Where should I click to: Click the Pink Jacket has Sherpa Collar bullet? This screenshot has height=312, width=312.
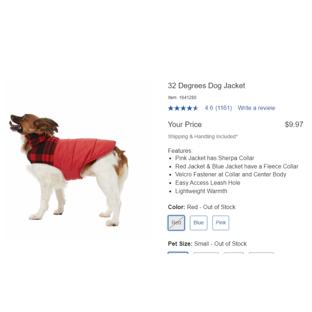pyautogui.click(x=215, y=158)
